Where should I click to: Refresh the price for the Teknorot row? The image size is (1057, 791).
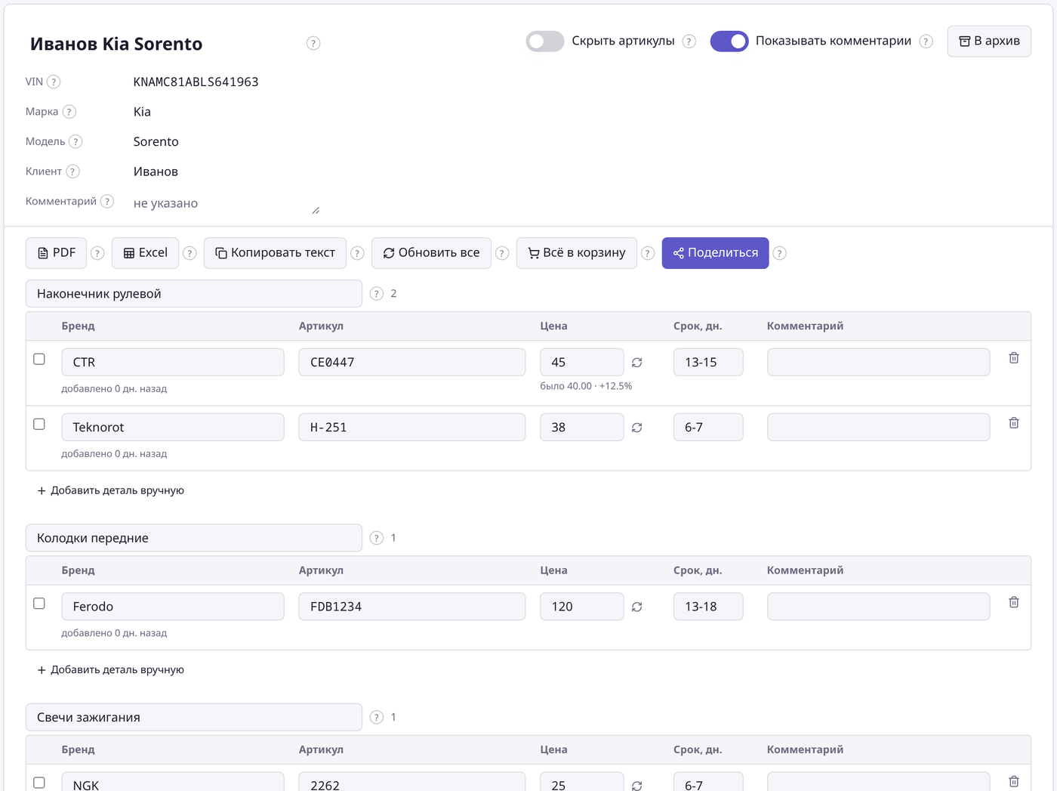pyautogui.click(x=637, y=428)
